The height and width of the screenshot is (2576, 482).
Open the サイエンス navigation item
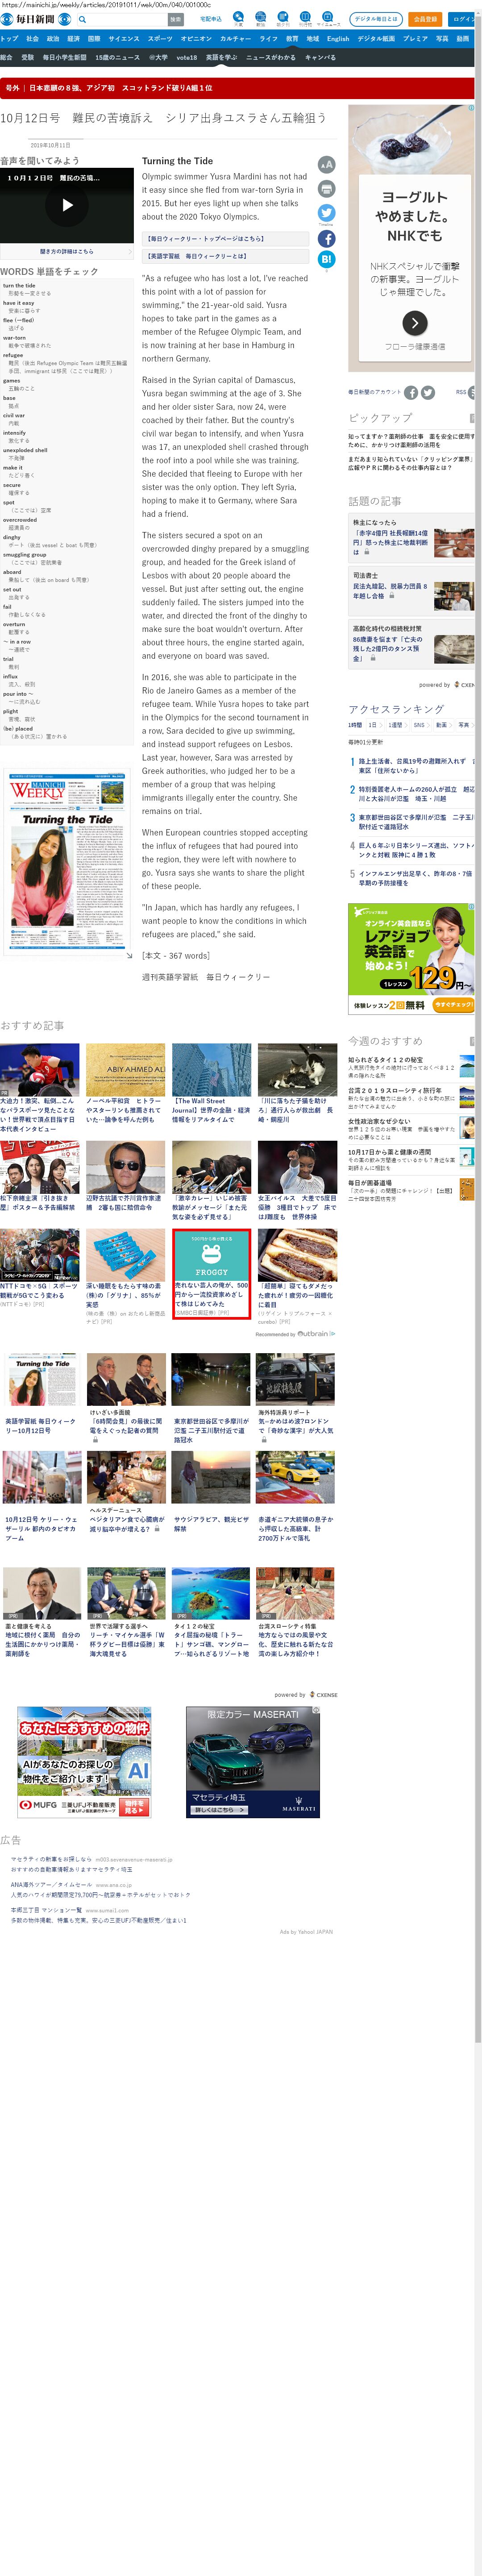(124, 38)
